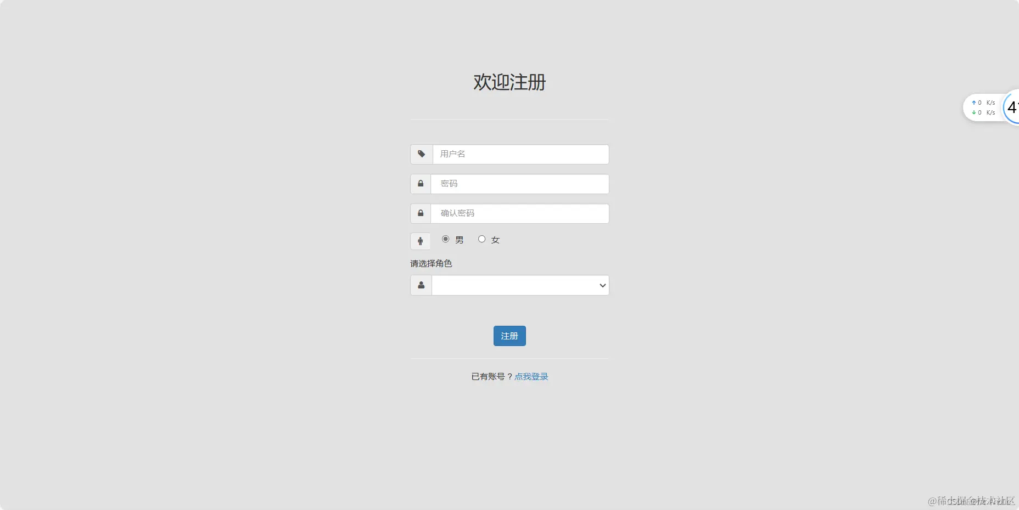
Task: Click the download speed indicator in the network widget
Action: 983,112
